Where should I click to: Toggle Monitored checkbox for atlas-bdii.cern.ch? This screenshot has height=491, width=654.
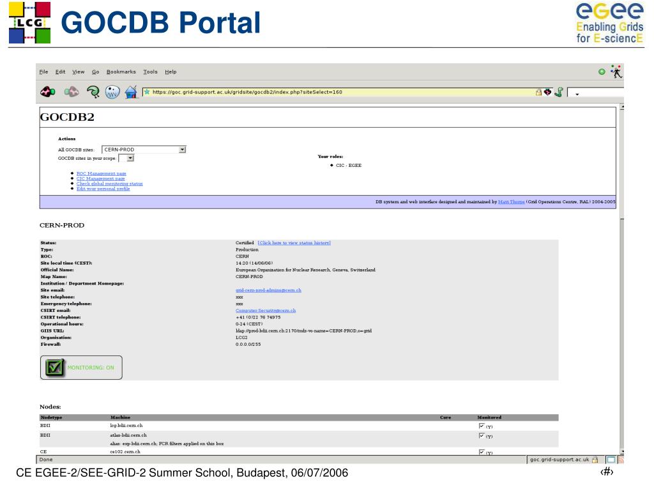pyautogui.click(x=482, y=435)
